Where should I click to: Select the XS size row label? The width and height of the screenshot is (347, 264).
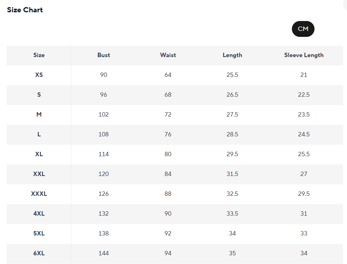coord(39,75)
